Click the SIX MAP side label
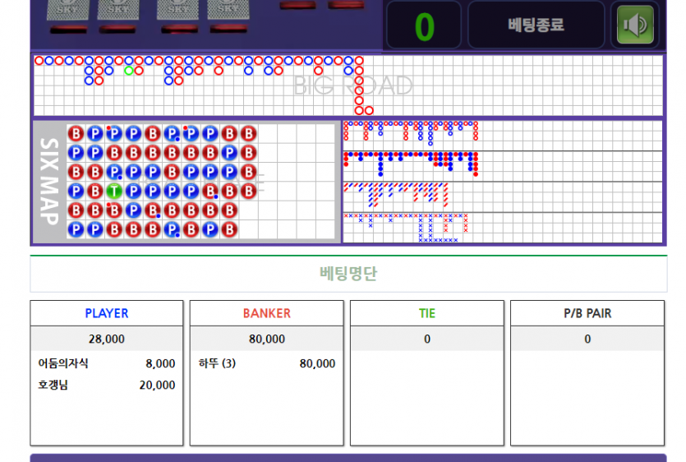This screenshot has height=462, width=686. [x=49, y=182]
